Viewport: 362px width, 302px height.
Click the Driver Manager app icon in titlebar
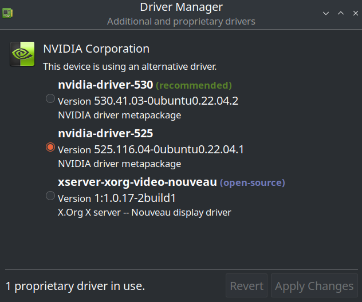click(x=7, y=13)
